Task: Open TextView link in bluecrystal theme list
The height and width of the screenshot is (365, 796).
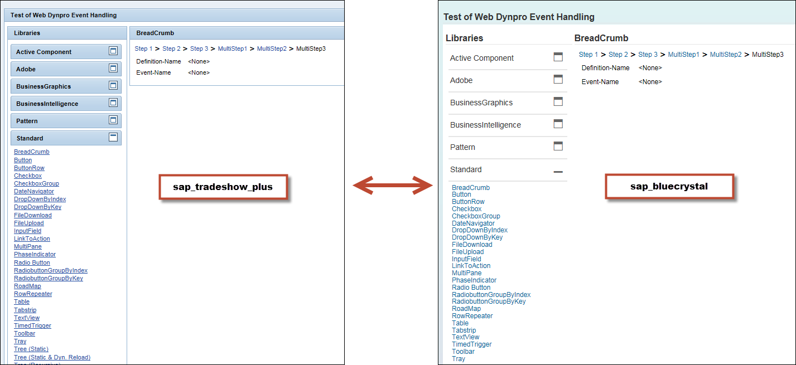Action: click(x=466, y=337)
